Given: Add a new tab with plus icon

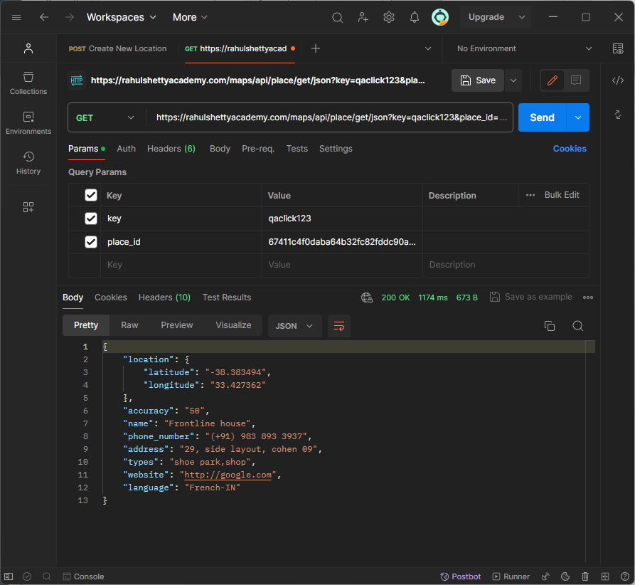Looking at the screenshot, I should click(x=316, y=48).
